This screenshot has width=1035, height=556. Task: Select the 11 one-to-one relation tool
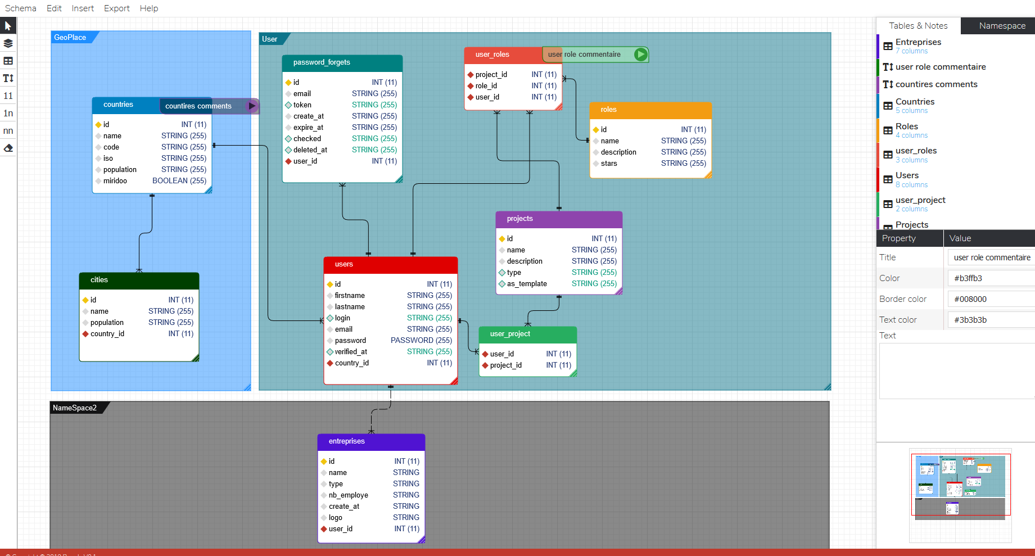tap(8, 96)
